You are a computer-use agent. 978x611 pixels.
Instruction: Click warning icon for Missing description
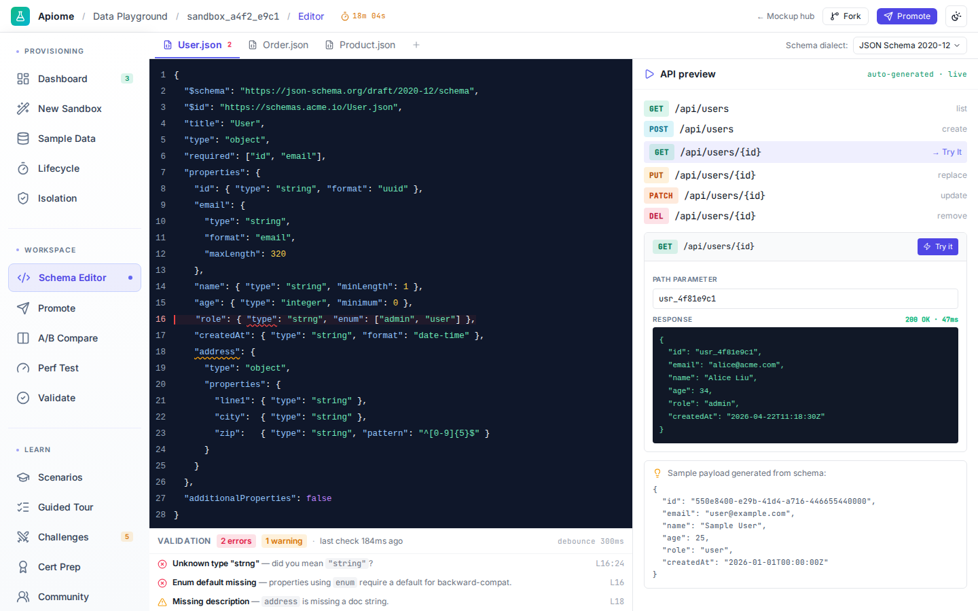coord(162,601)
